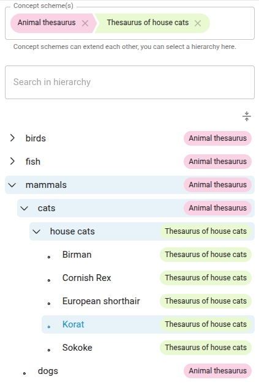Click Animal thesaurus badge beside dogs

217,371
